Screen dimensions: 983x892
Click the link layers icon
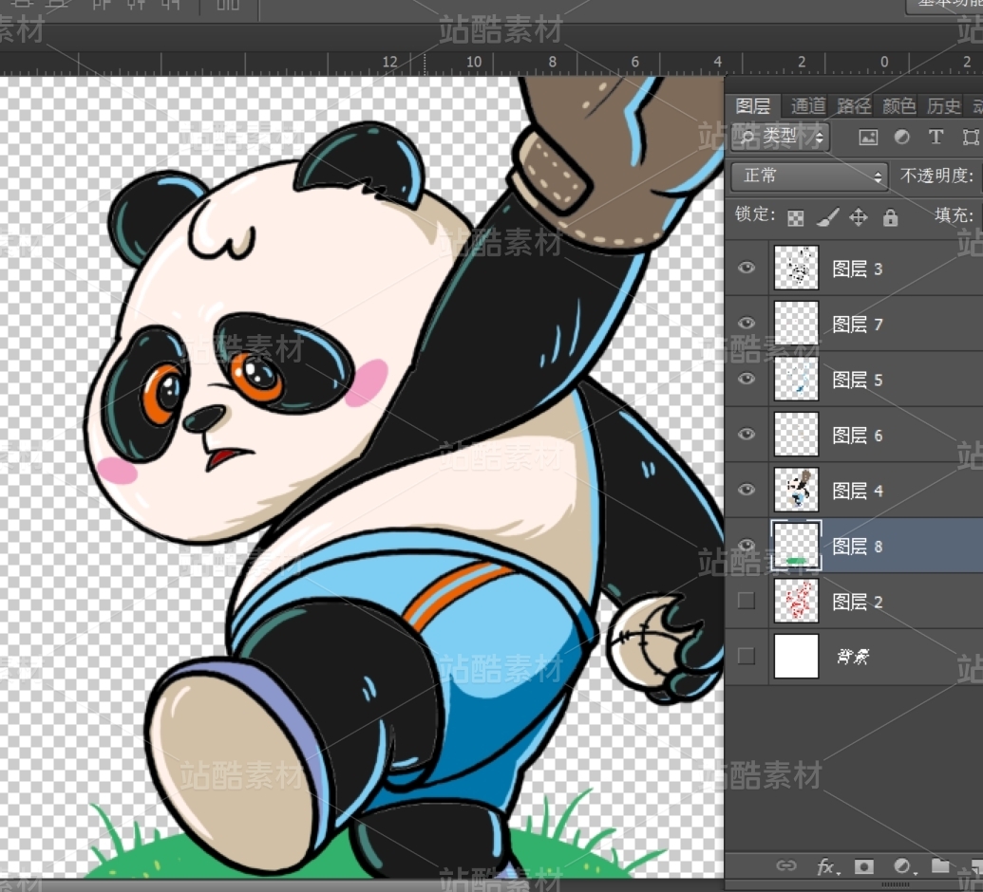pos(785,865)
